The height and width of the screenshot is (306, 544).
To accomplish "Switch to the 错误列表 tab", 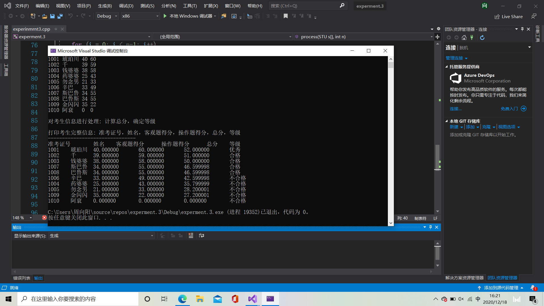I will coord(22,278).
